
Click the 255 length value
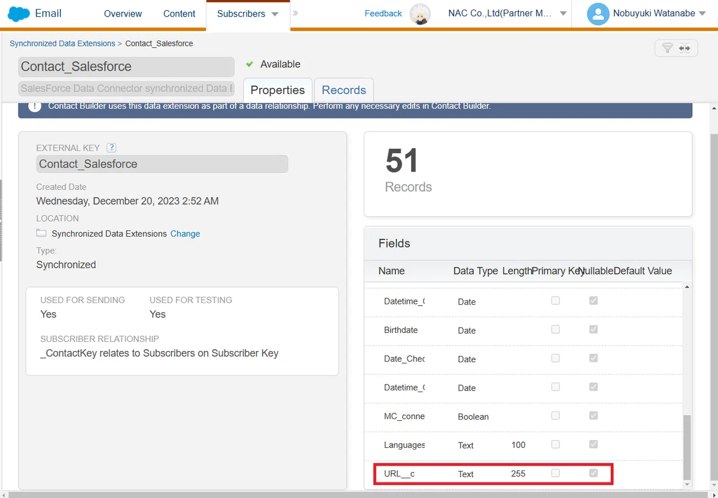(518, 473)
